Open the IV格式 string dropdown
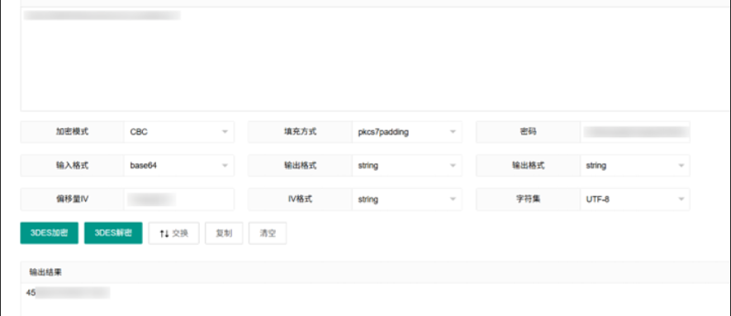 pos(407,199)
